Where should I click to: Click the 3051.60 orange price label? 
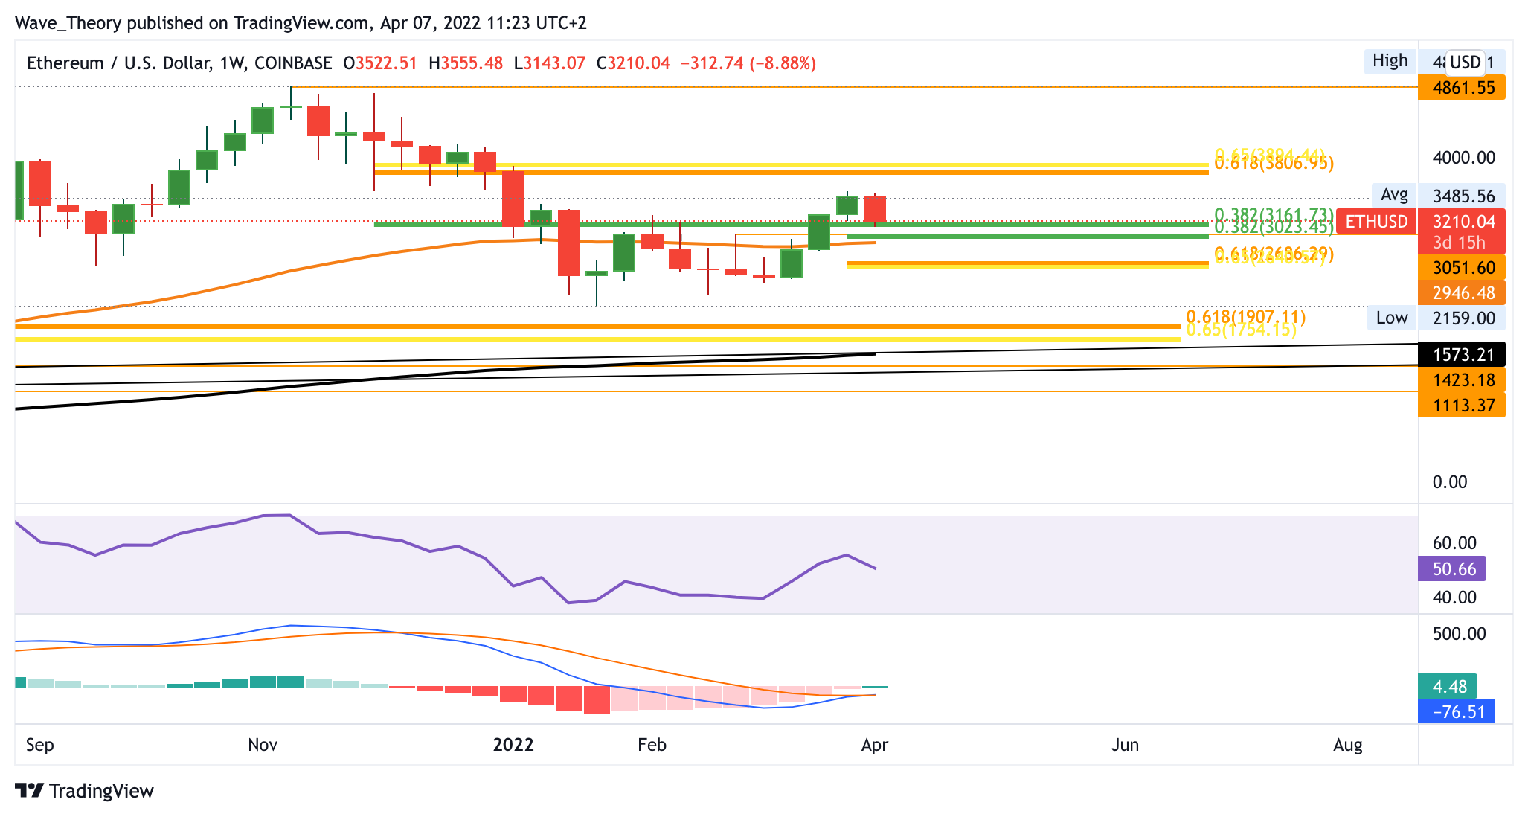(1461, 268)
